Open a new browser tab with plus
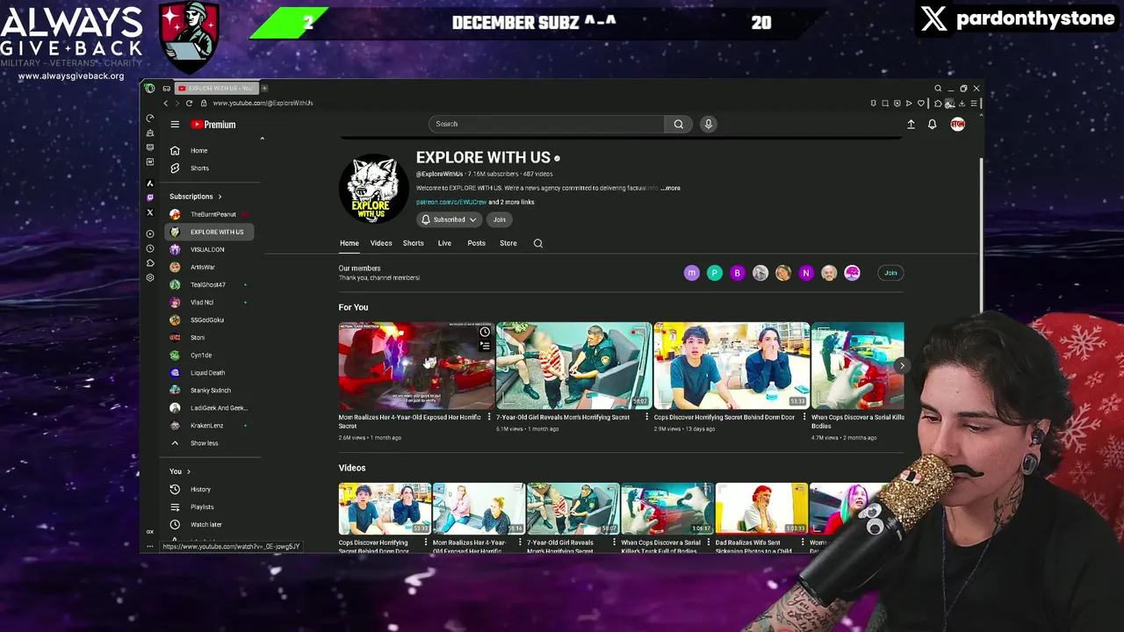This screenshot has height=632, width=1124. coord(263,88)
